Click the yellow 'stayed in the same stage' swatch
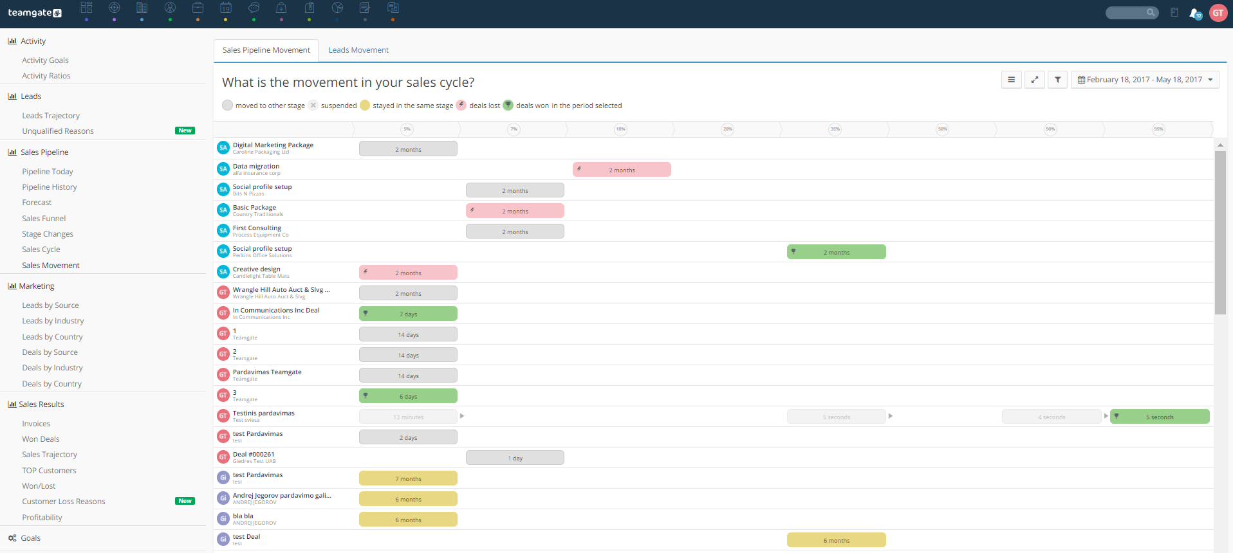 pyautogui.click(x=365, y=105)
